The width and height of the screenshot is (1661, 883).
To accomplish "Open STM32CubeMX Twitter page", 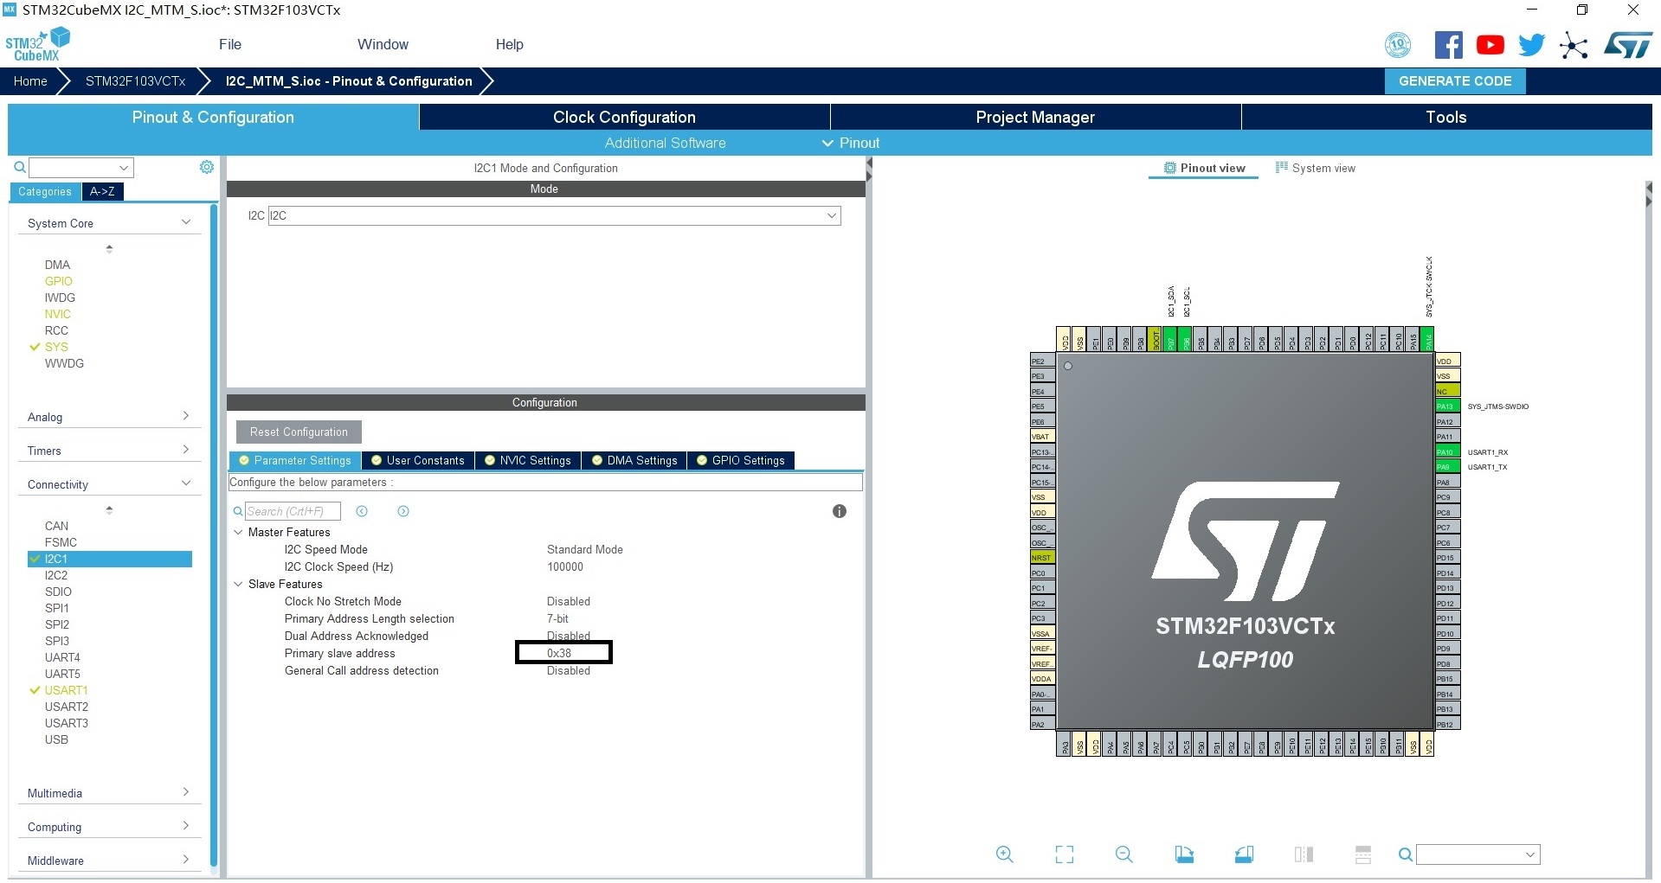I will pyautogui.click(x=1531, y=44).
